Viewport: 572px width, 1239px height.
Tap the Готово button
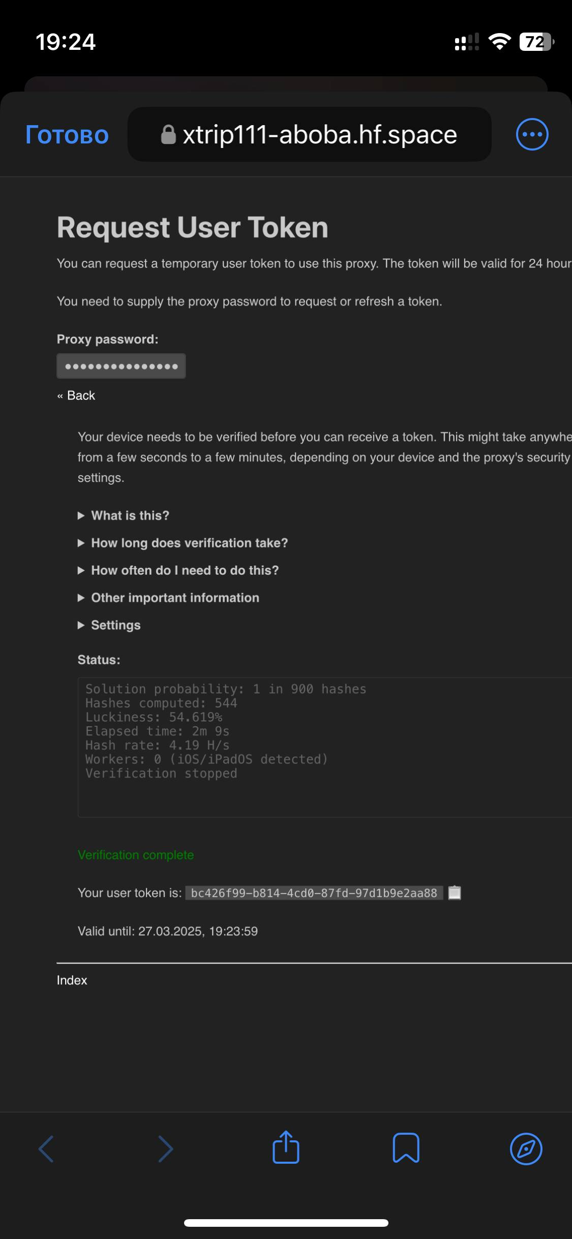pos(67,135)
